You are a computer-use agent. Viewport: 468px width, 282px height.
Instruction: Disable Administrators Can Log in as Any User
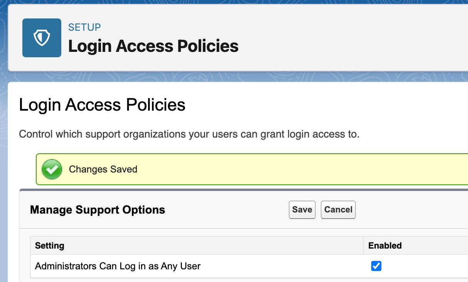pos(376,266)
